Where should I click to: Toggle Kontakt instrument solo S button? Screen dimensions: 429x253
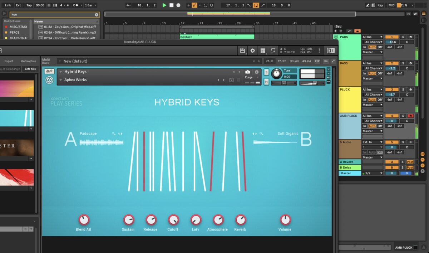click(x=266, y=72)
